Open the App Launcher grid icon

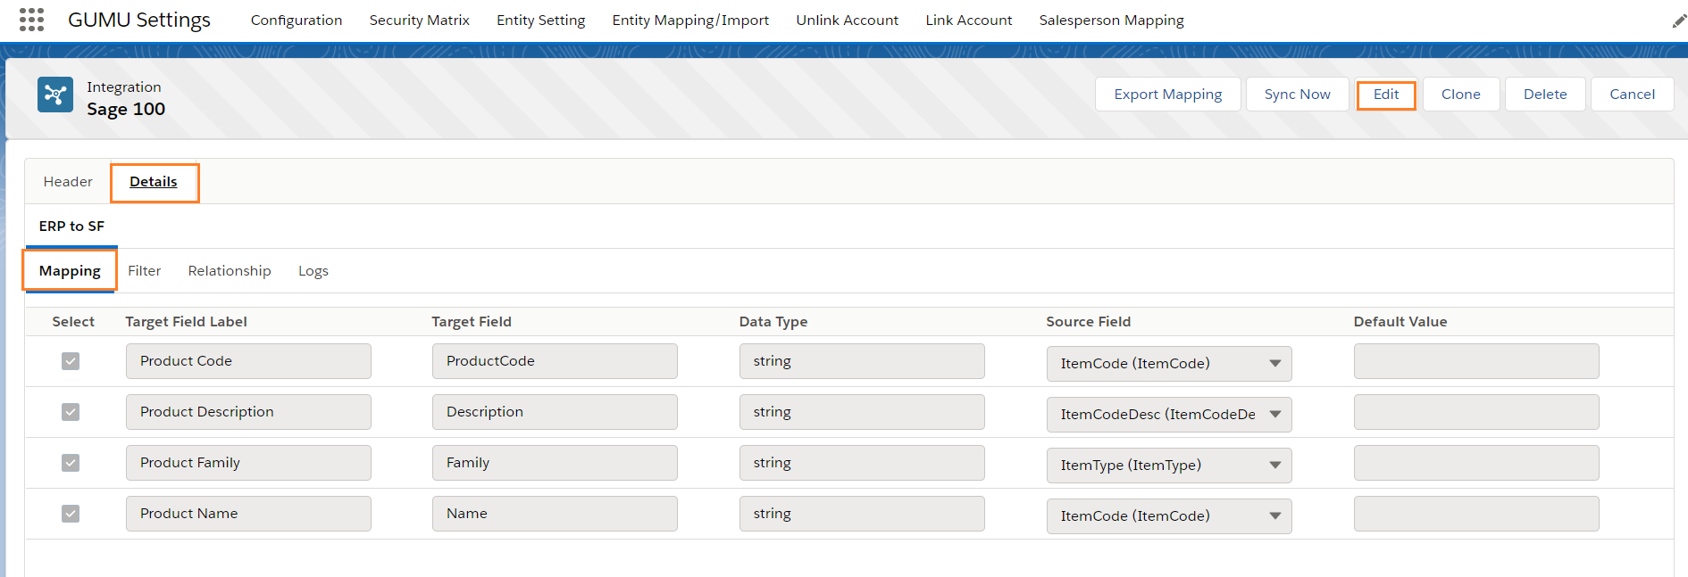pyautogui.click(x=31, y=20)
